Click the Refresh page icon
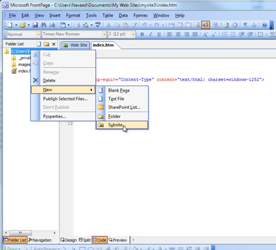 (226, 25)
